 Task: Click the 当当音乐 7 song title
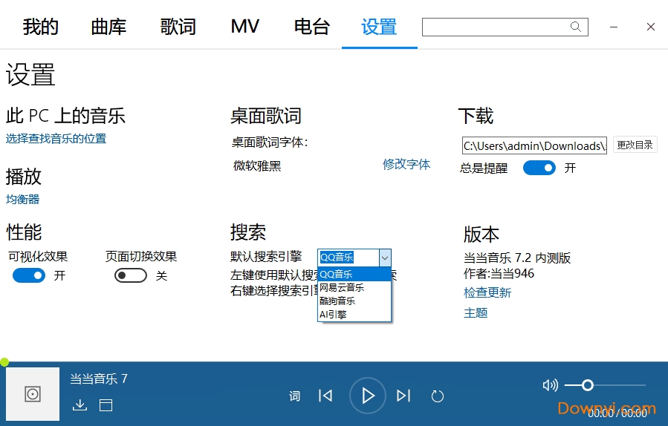[x=99, y=379]
